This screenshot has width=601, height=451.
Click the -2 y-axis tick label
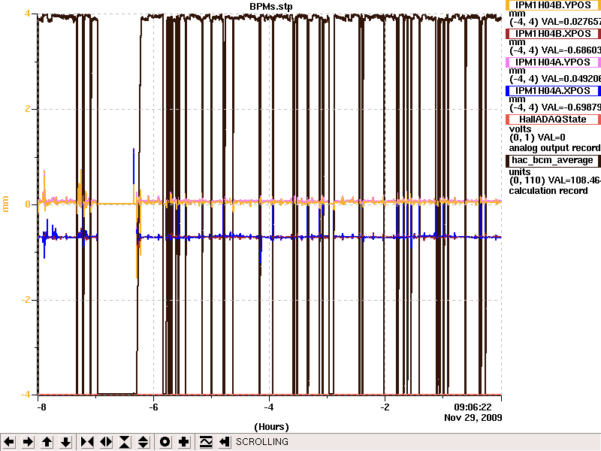coord(26,299)
